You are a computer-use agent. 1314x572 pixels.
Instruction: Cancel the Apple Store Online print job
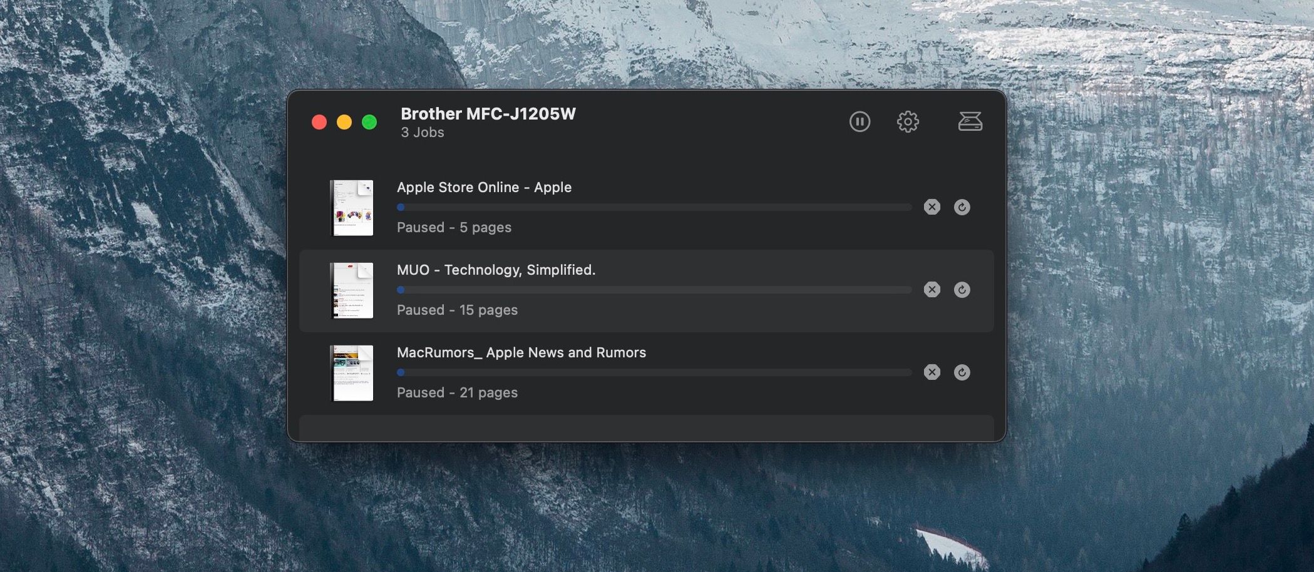point(932,207)
